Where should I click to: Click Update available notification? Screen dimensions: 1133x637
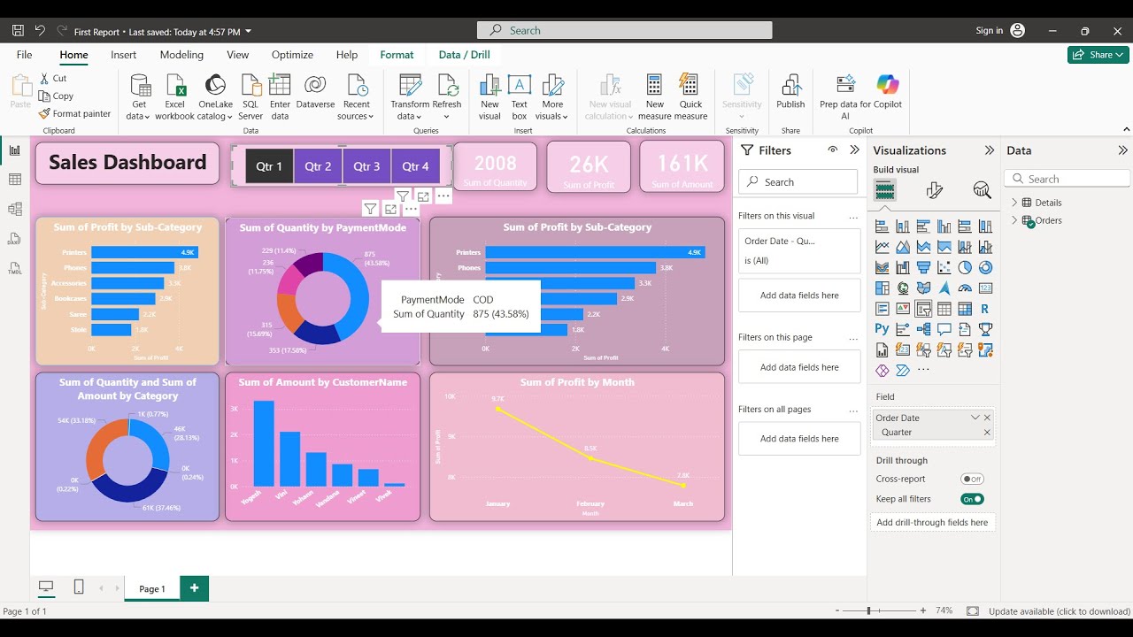tap(1059, 611)
